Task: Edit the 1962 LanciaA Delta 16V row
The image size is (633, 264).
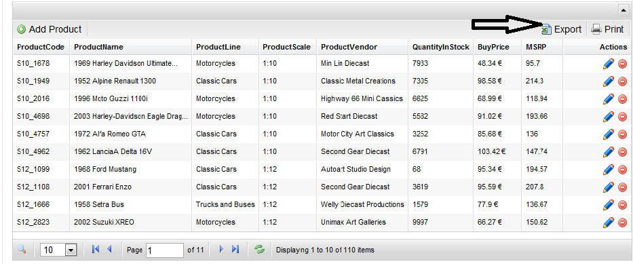Action: tap(608, 152)
